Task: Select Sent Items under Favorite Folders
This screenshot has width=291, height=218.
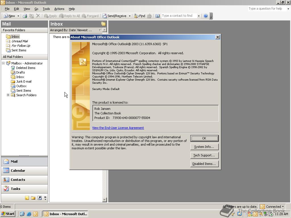Action: coord(16,50)
